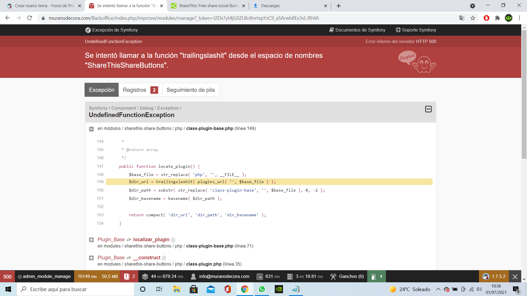Open Documentos de Symfony link
This screenshot has width=527, height=296.
pos(357,30)
